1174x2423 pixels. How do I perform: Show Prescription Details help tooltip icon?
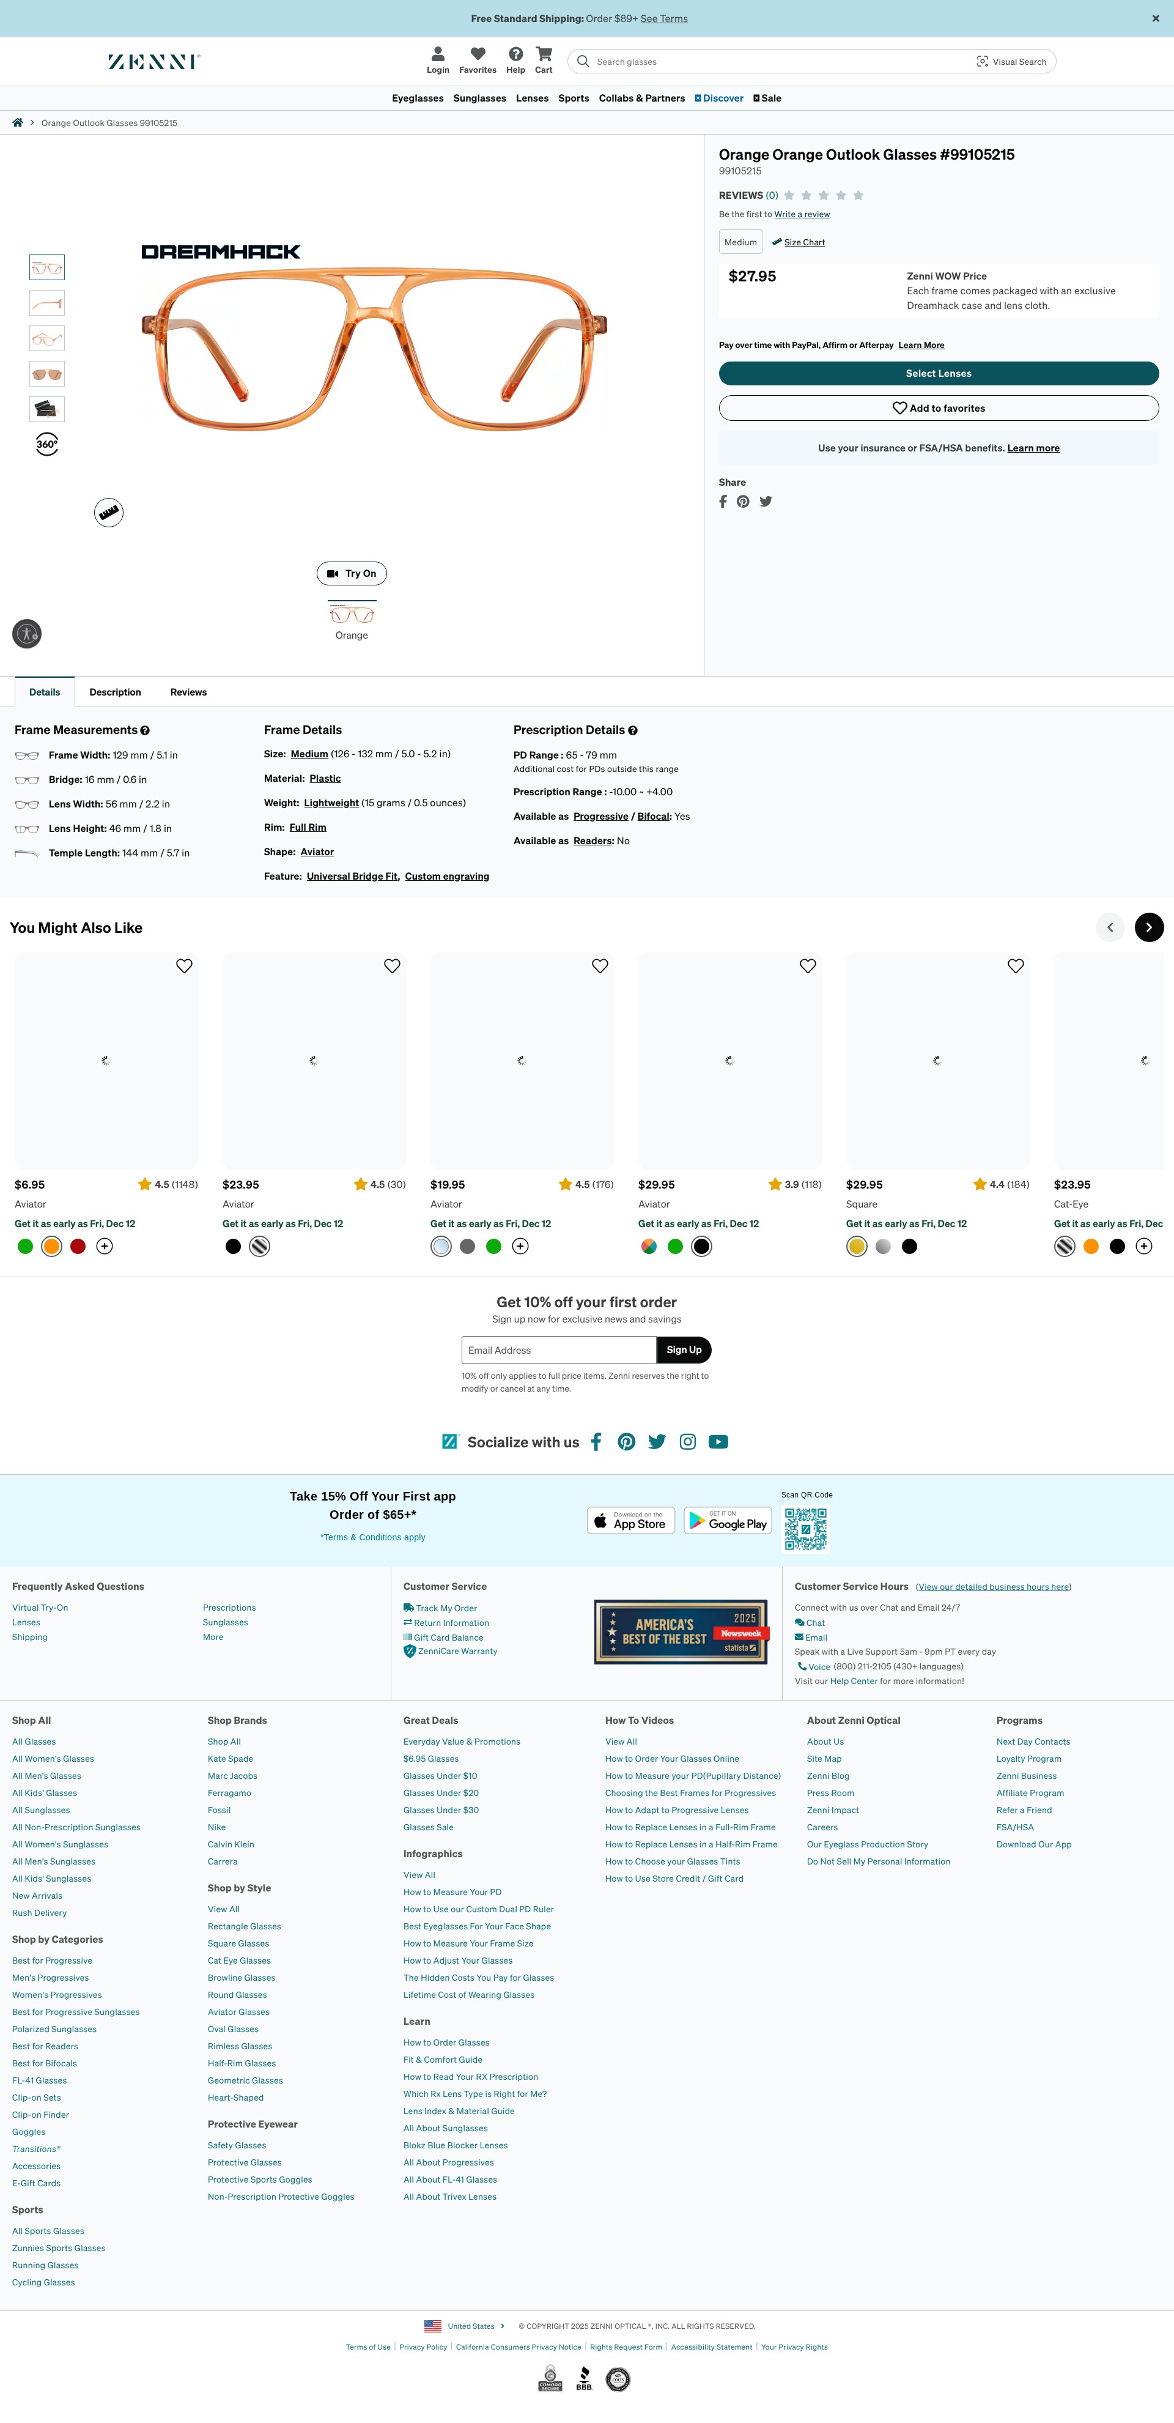(x=633, y=731)
